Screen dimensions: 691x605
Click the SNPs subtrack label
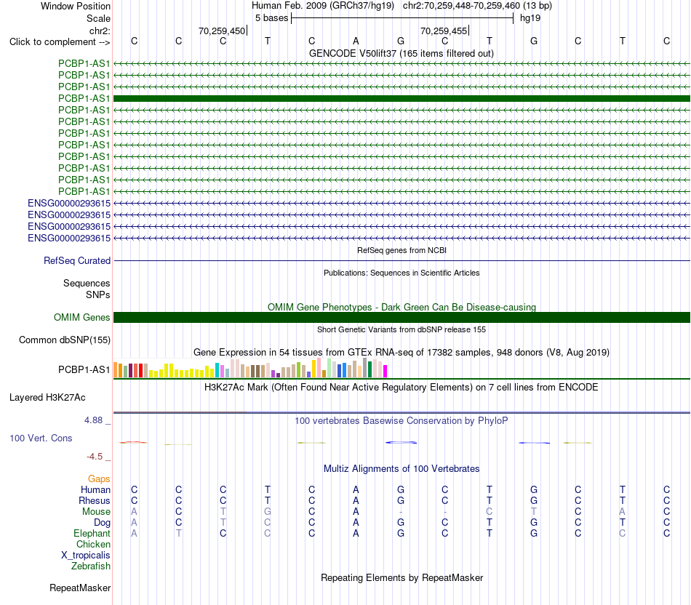click(x=98, y=295)
